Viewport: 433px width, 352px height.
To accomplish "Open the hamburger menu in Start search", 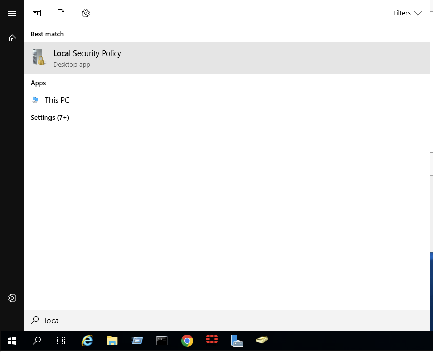I will 12,13.
